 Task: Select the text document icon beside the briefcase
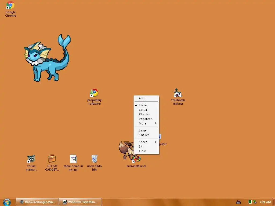tap(73, 163)
